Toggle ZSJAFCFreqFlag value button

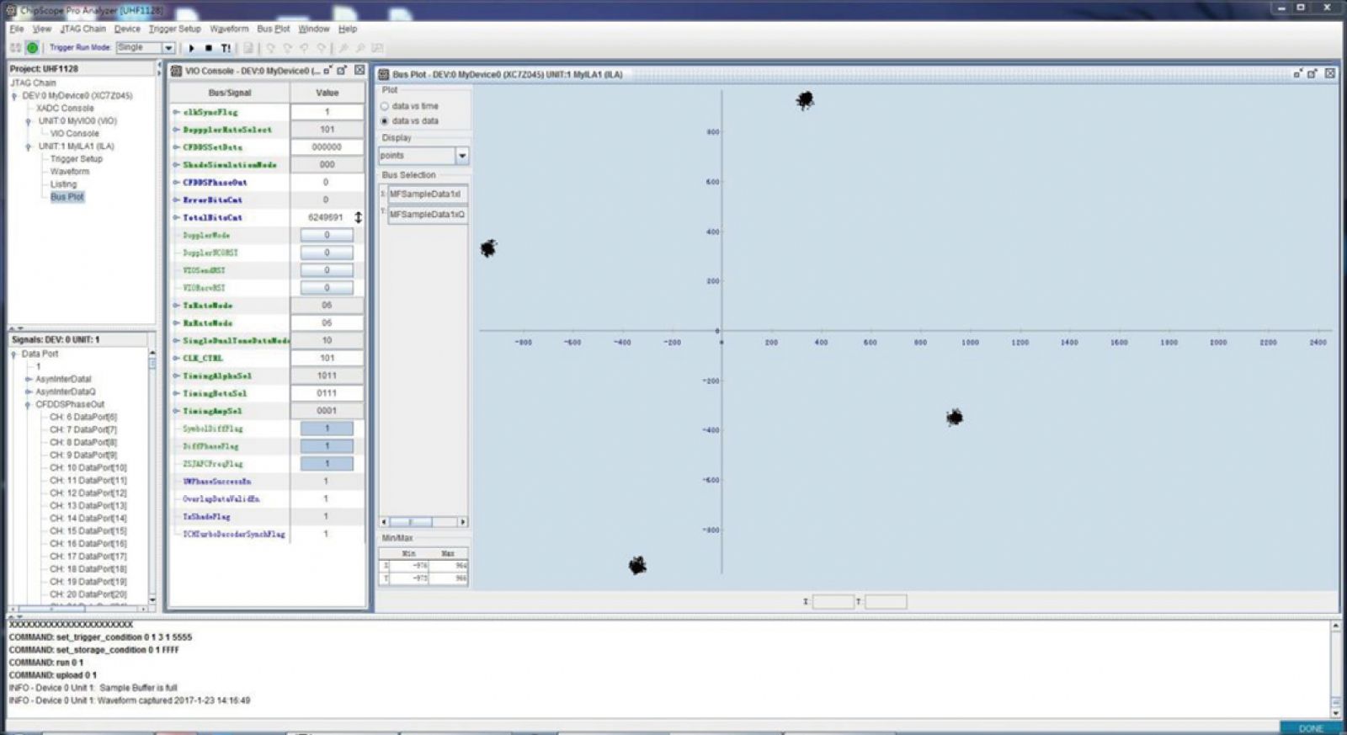pyautogui.click(x=327, y=464)
